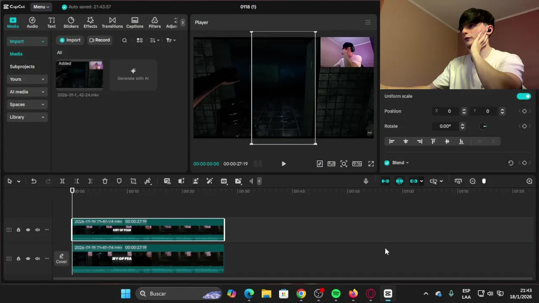Open the media filter dropdown
This screenshot has width=539, height=303.
pos(171,40)
